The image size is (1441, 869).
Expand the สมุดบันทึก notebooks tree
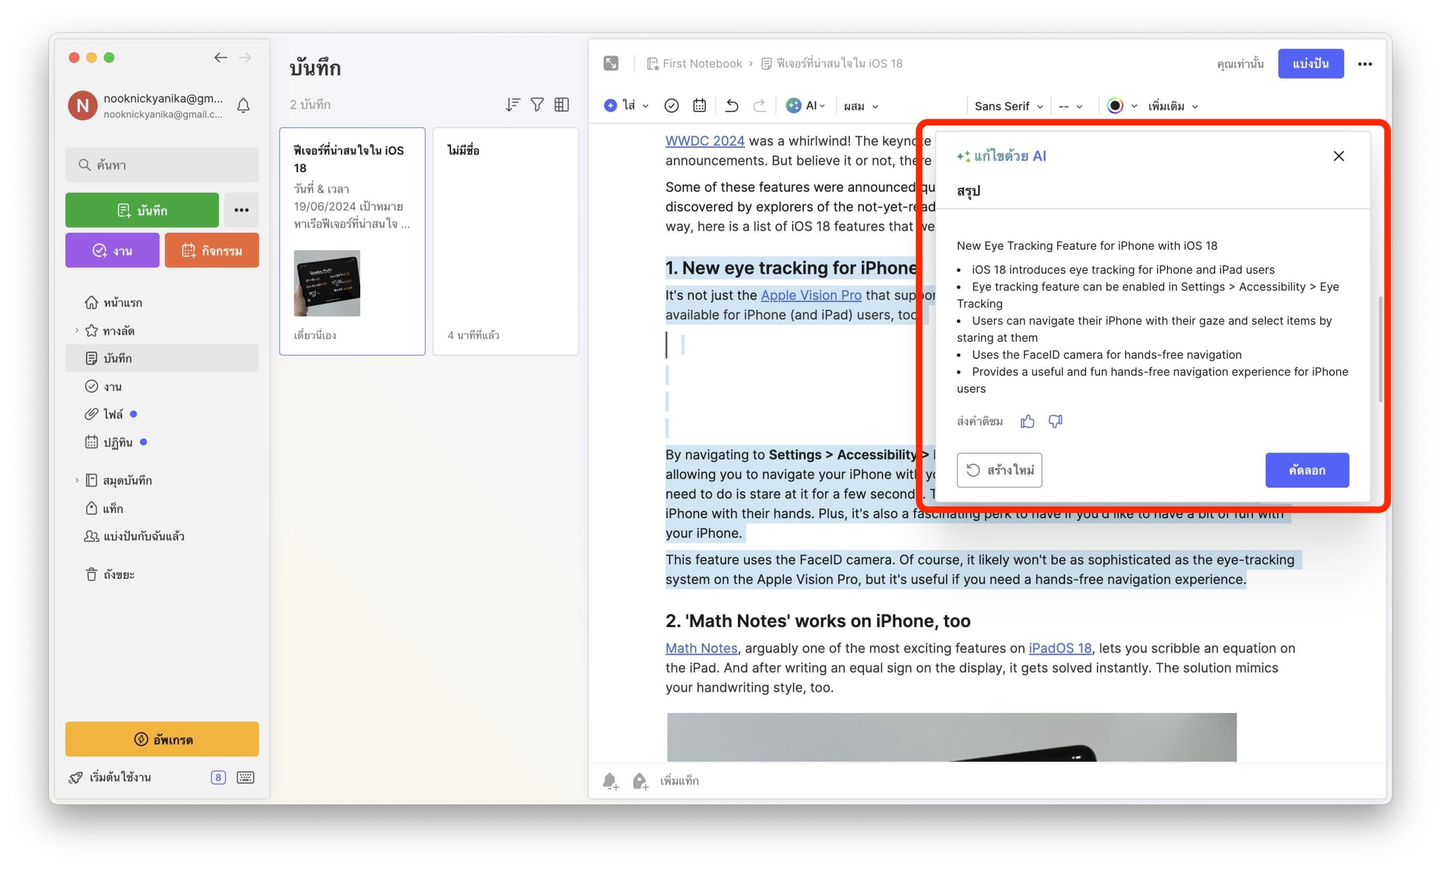pyautogui.click(x=77, y=480)
